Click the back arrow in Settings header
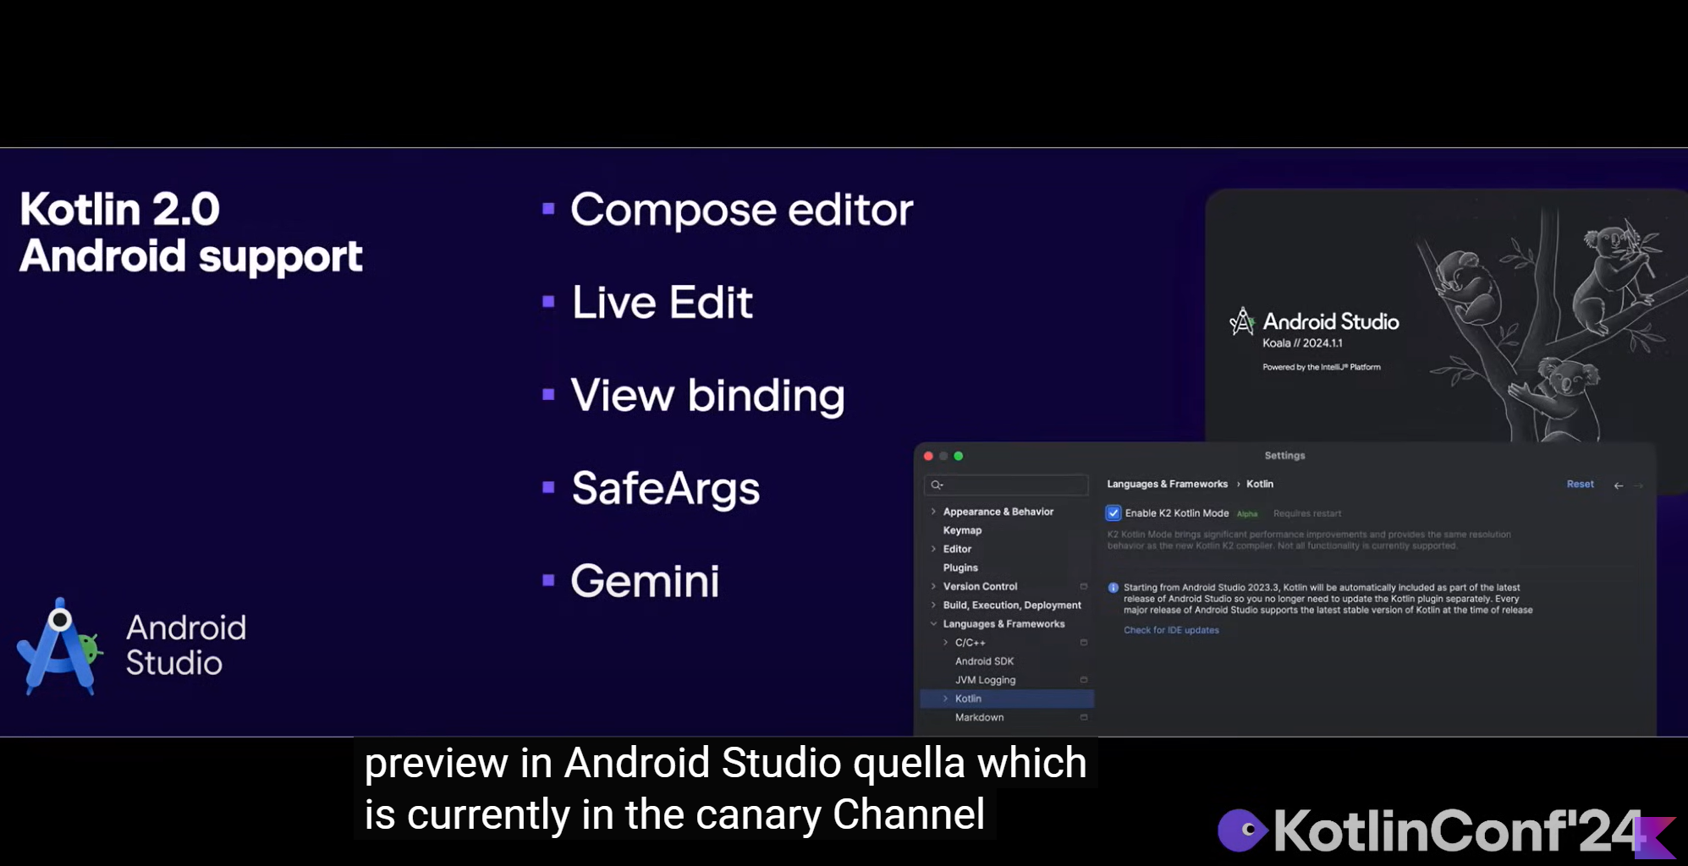 pos(1619,485)
